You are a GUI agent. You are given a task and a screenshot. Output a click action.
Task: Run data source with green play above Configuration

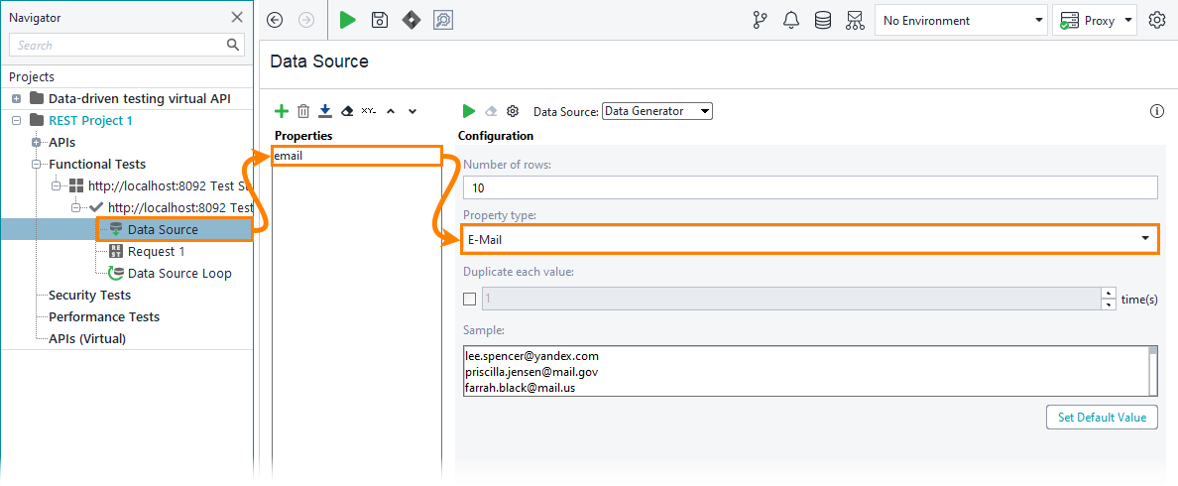469,111
